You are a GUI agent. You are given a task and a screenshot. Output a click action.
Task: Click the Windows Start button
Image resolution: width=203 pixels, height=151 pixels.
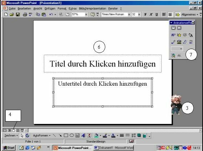click(x=9, y=148)
